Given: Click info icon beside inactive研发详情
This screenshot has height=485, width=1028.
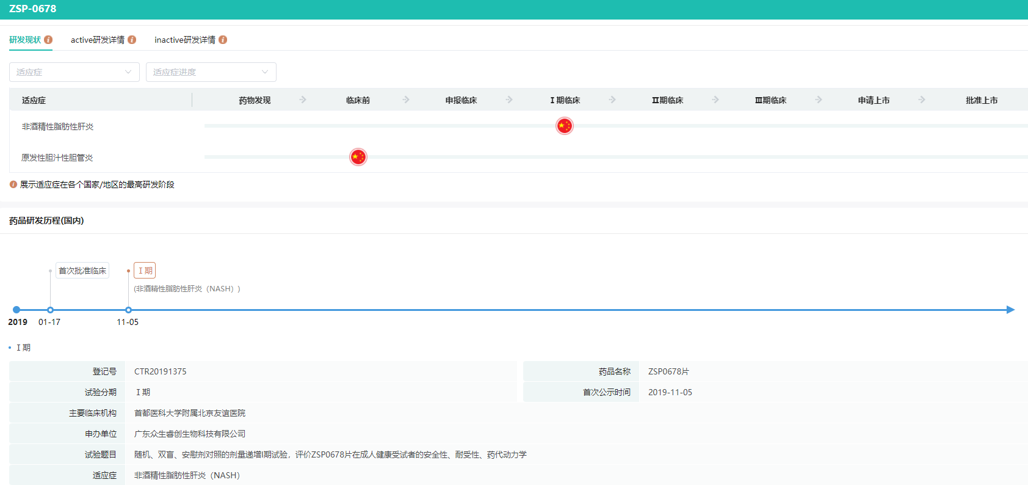Looking at the screenshot, I should 223,40.
